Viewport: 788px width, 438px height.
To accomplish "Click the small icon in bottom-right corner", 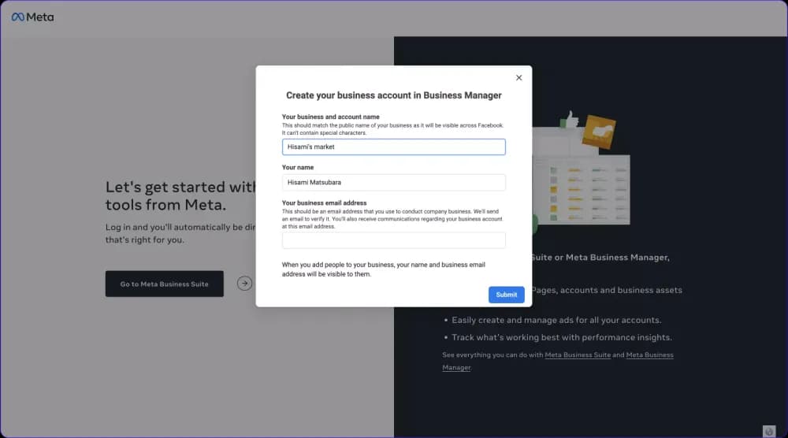I will click(769, 431).
